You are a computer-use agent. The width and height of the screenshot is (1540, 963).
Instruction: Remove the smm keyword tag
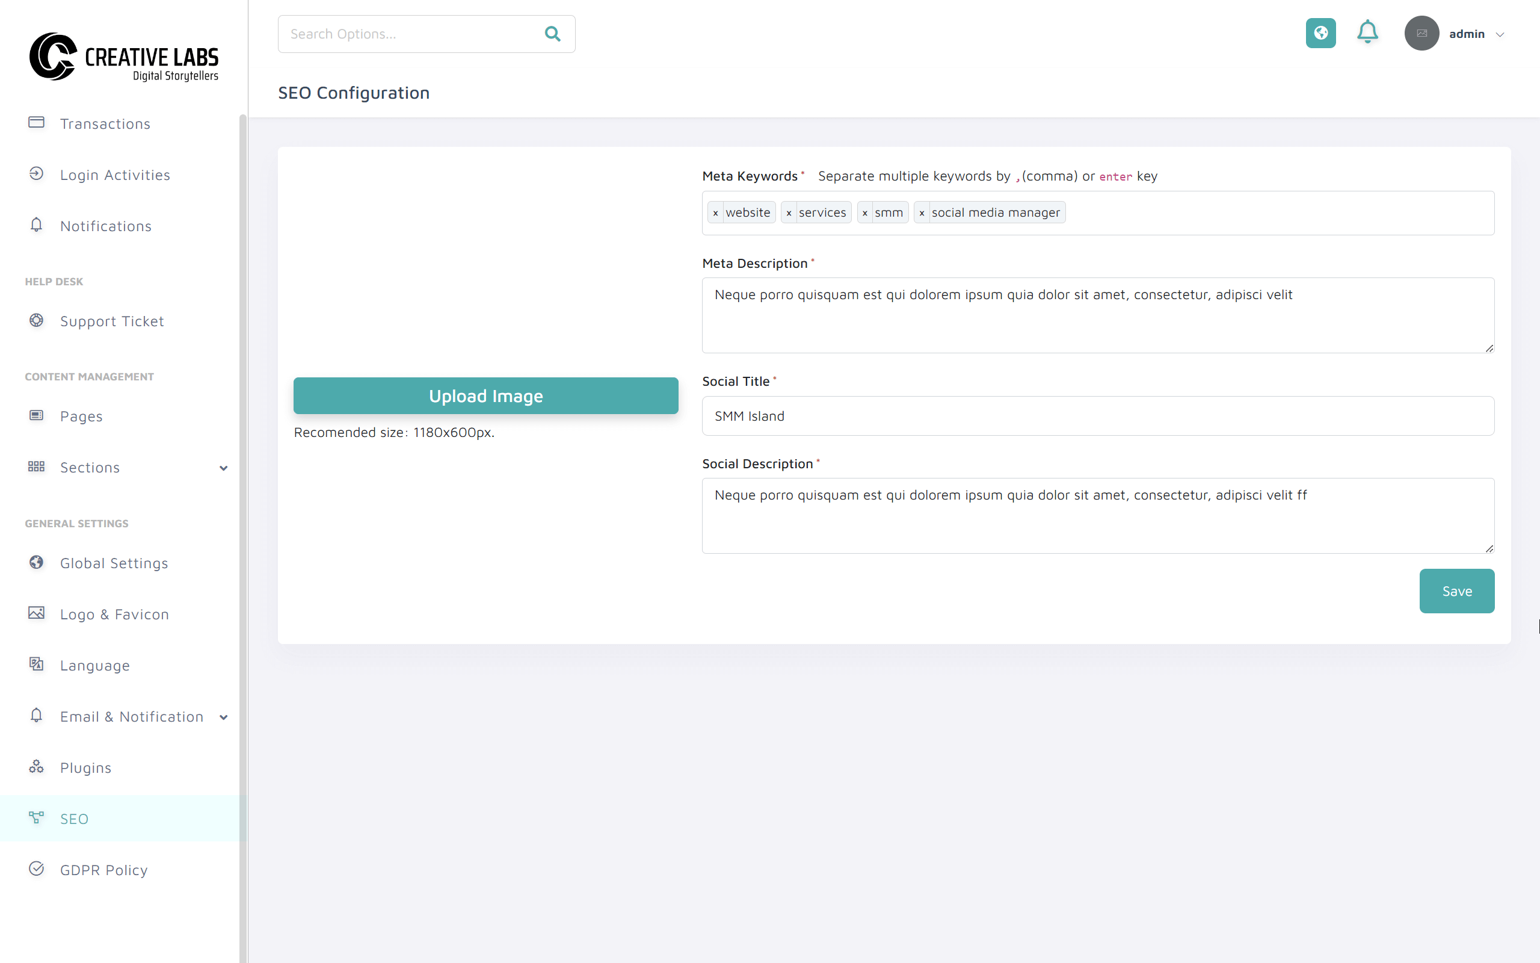[x=865, y=212]
